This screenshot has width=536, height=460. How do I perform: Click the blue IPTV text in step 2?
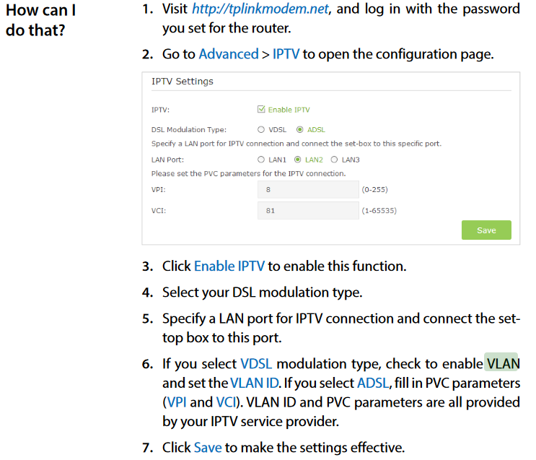pyautogui.click(x=286, y=54)
